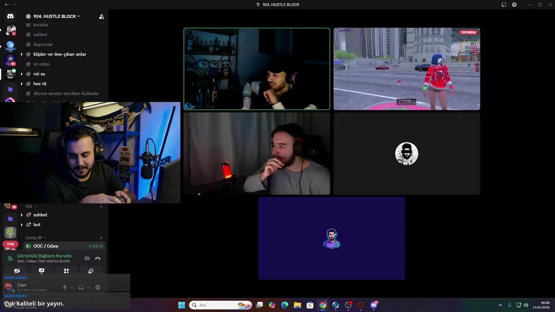Open Google Chrome from the taskbar
Screen dimensions: 555x312
[x=323, y=305]
